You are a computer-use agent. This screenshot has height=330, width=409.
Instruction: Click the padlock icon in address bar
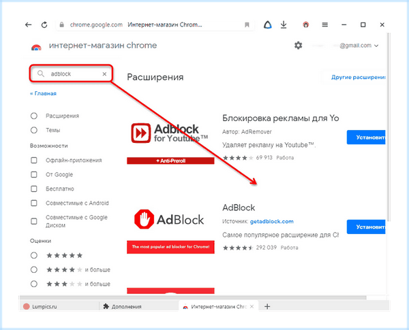(62, 24)
